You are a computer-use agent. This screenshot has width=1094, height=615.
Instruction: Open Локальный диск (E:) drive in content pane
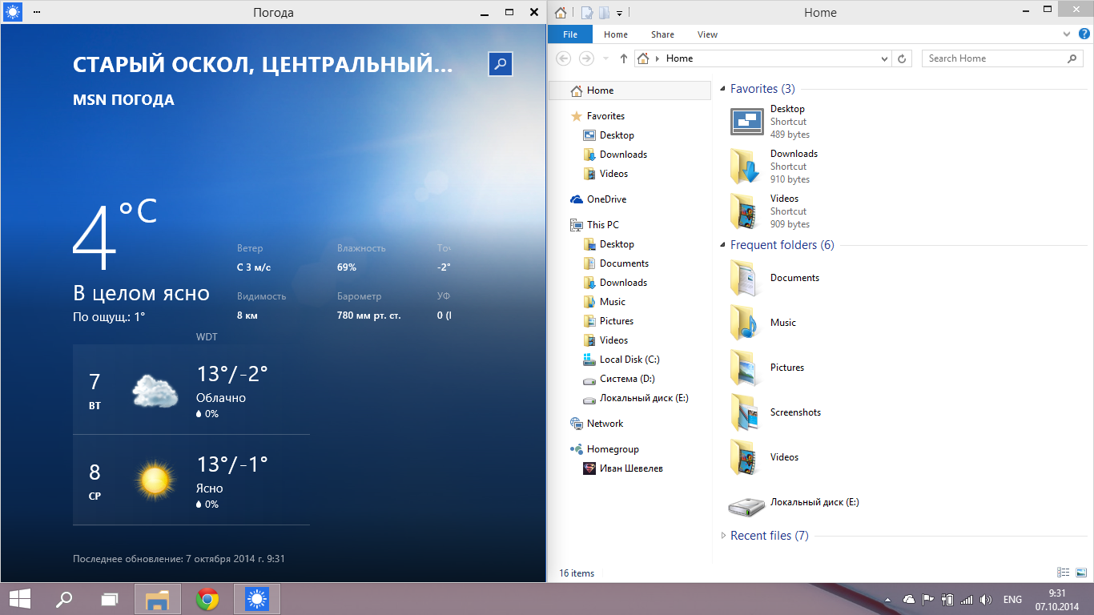click(x=793, y=503)
